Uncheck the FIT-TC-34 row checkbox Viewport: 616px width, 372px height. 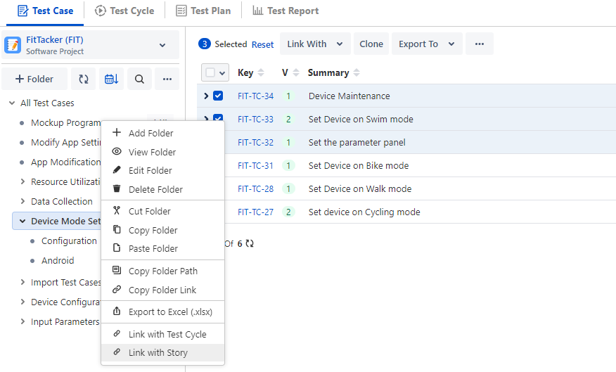(x=218, y=96)
